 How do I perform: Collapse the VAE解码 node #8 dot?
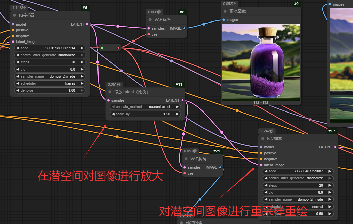pos(150,20)
